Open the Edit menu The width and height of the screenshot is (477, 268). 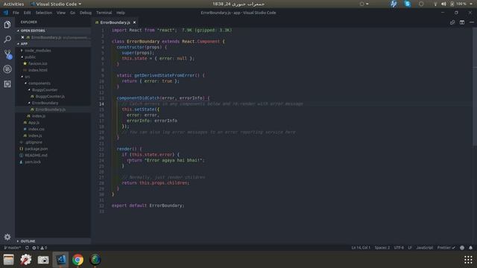point(28,13)
